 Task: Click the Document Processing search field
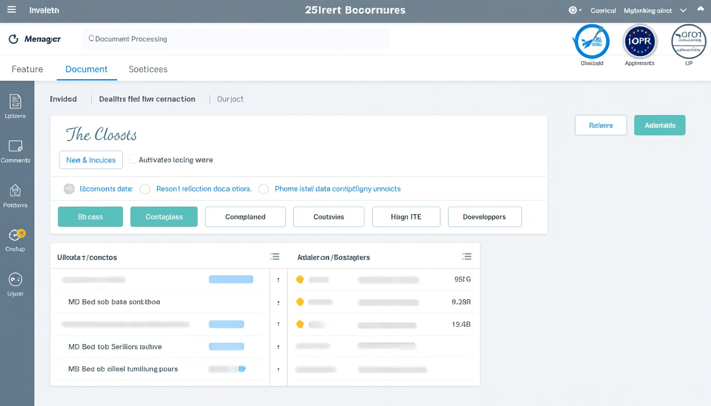click(236, 39)
